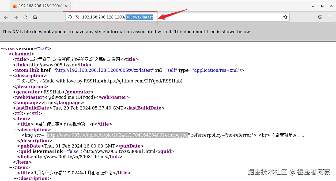The width and height of the screenshot is (336, 181).
Task: Bookmark this page with the star
Action: pos(285,17)
